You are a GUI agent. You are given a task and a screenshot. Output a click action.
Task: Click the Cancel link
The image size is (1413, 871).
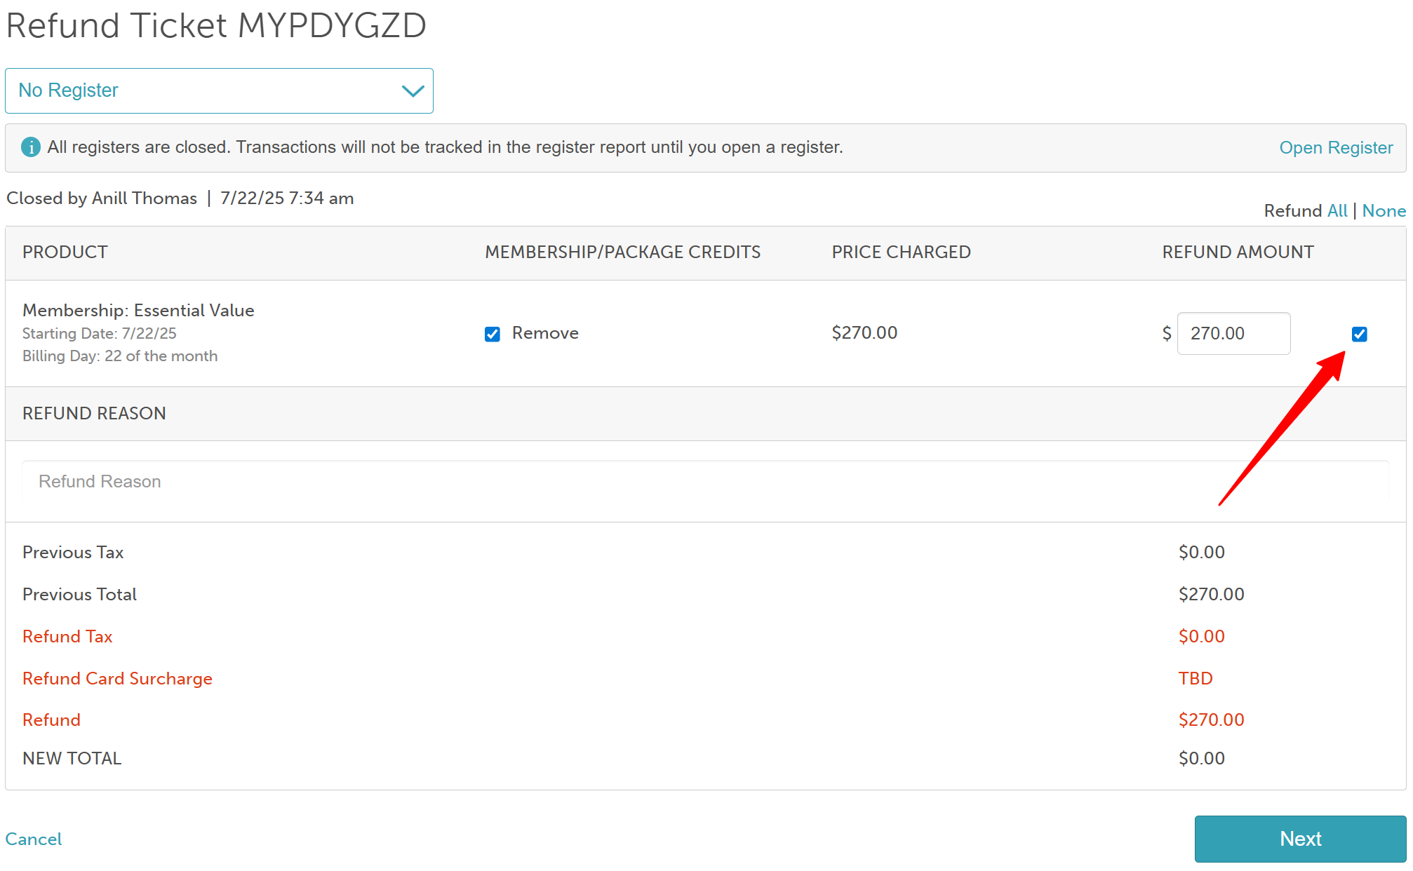(34, 839)
